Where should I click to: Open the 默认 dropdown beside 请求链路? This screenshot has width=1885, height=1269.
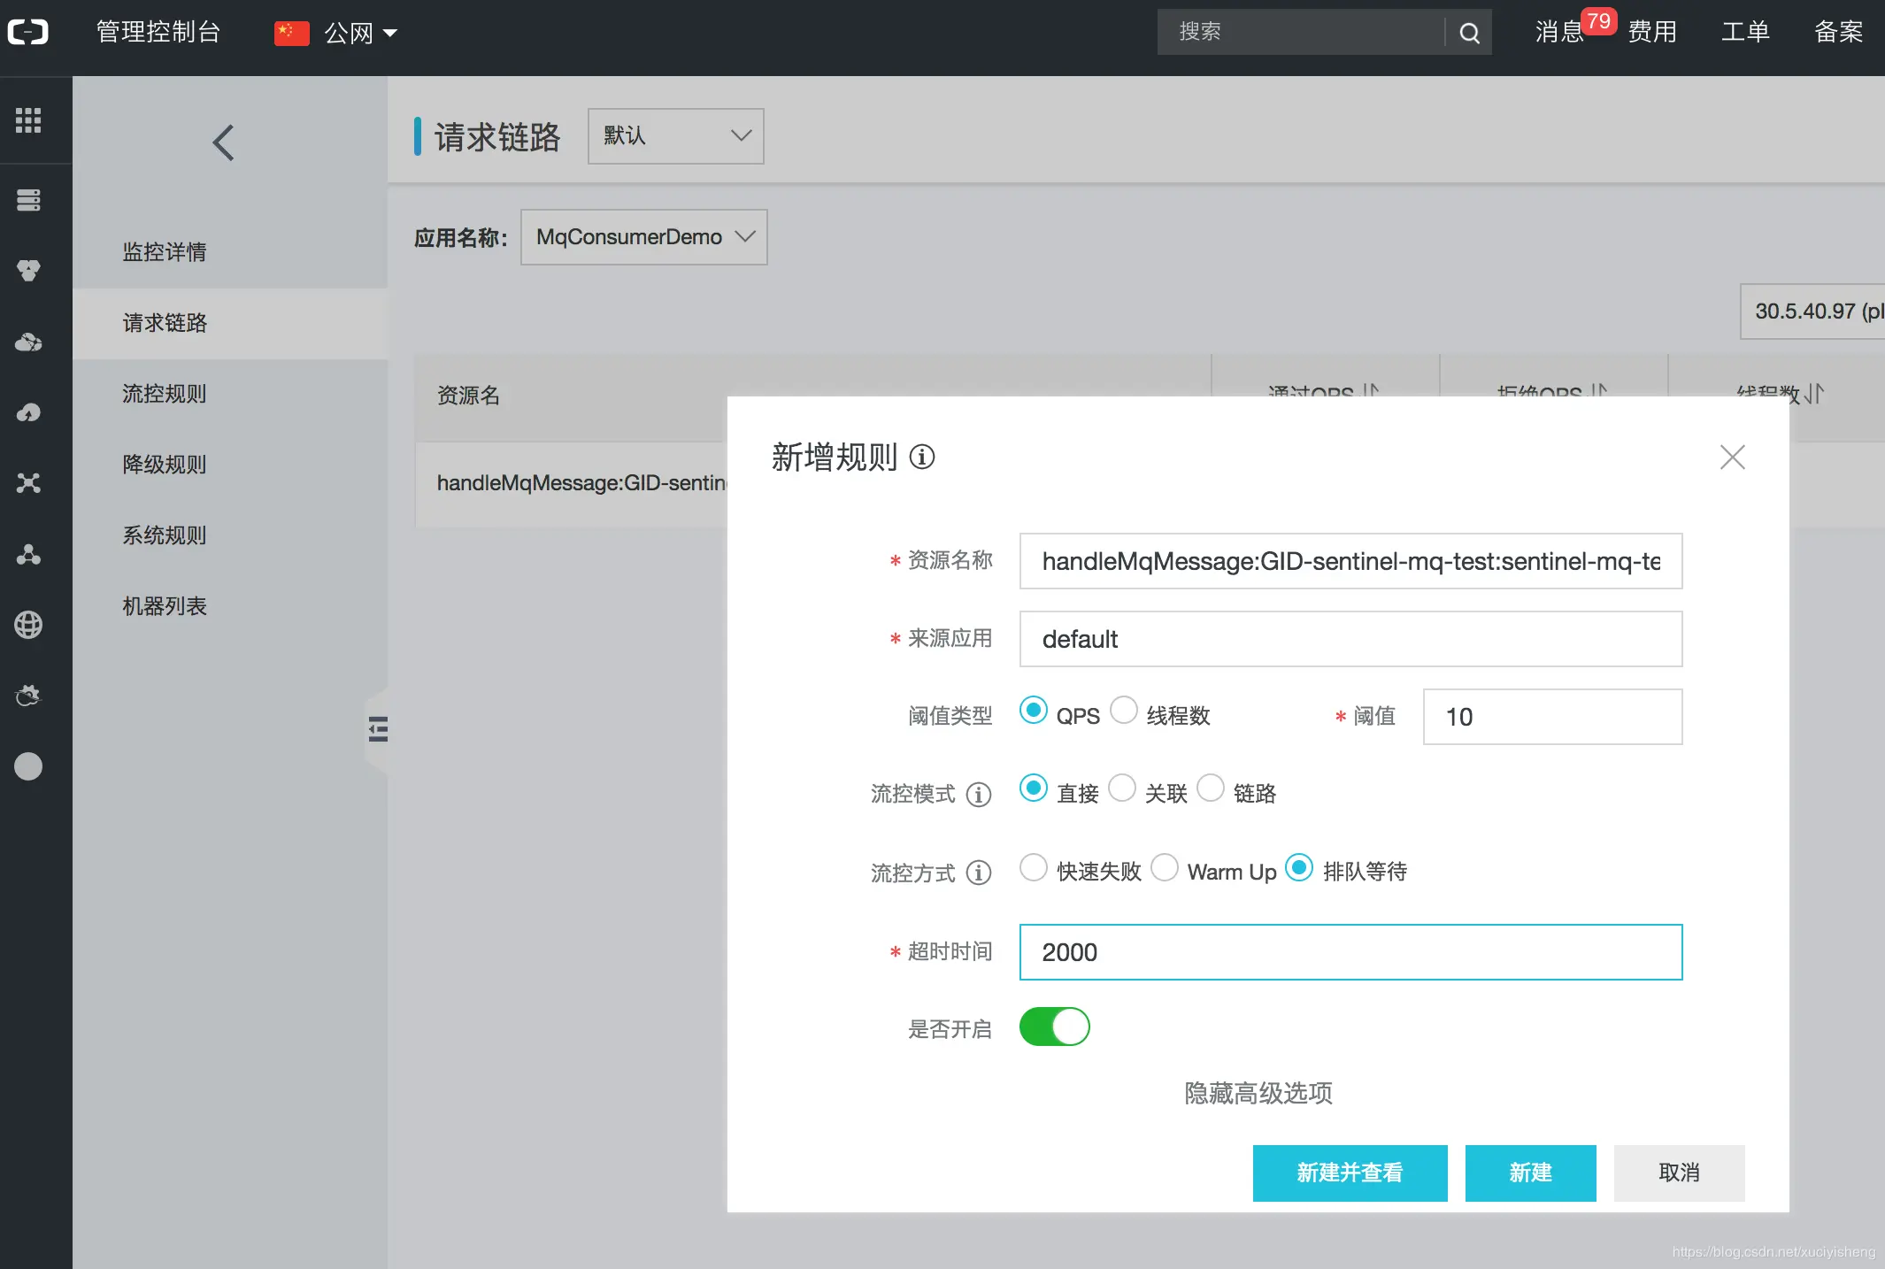pyautogui.click(x=675, y=135)
